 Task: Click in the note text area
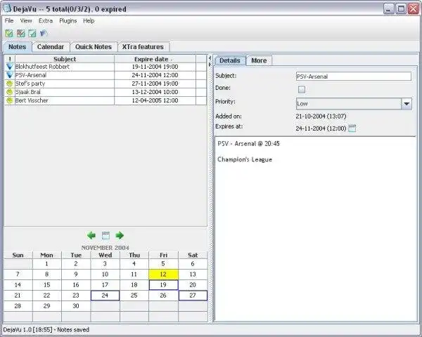(x=315, y=228)
